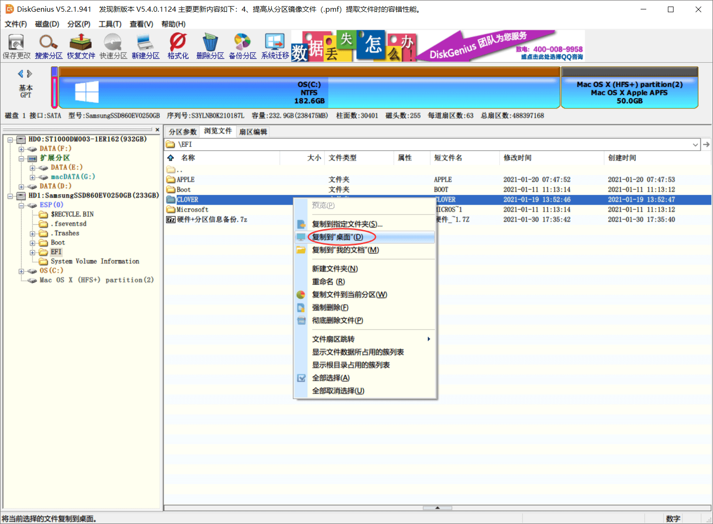Open the 分区(P) menu

click(78, 24)
